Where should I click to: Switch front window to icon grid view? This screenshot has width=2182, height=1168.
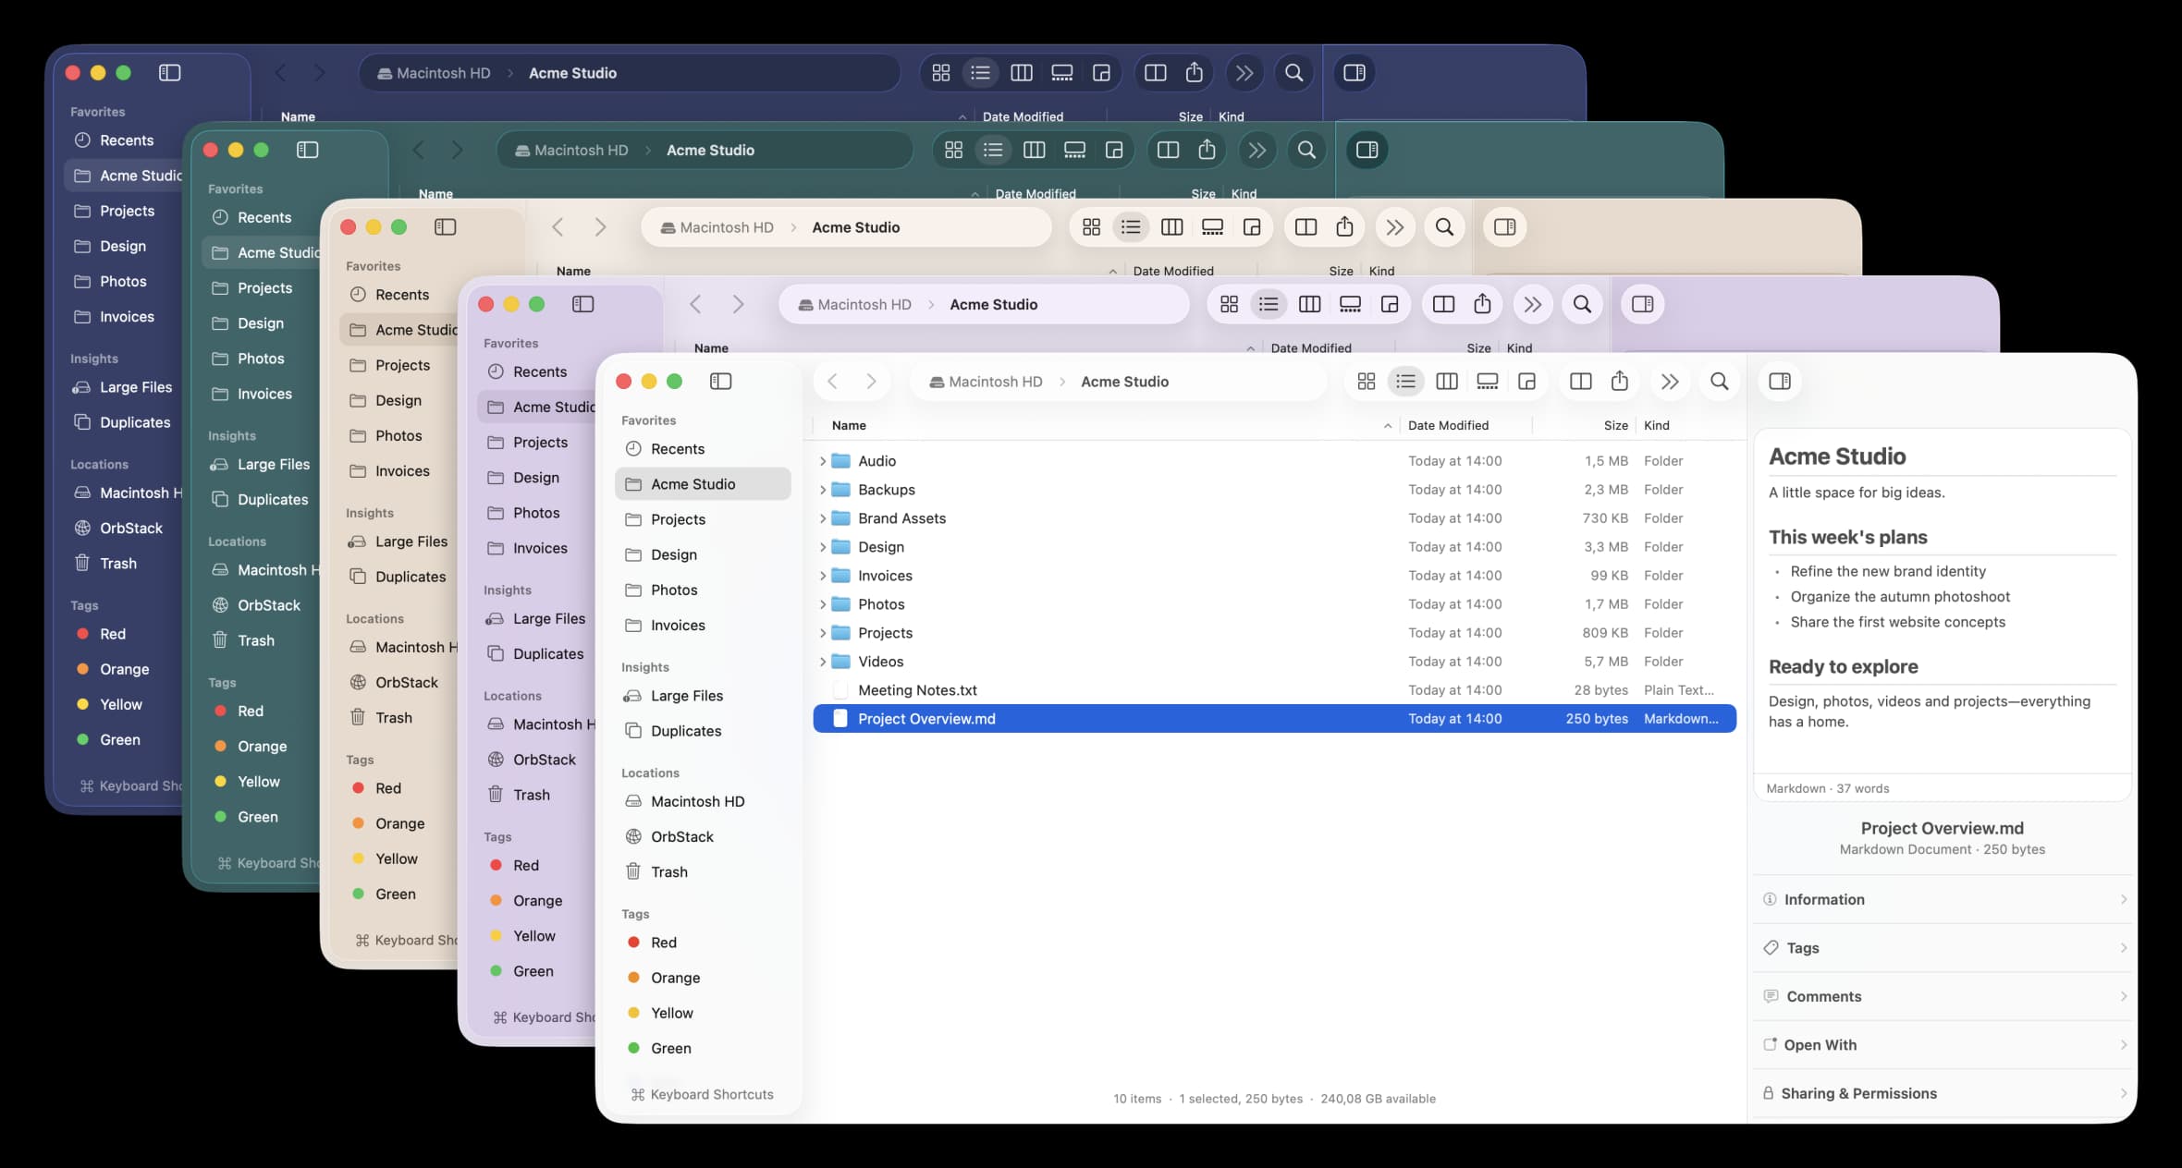pyautogui.click(x=1366, y=382)
